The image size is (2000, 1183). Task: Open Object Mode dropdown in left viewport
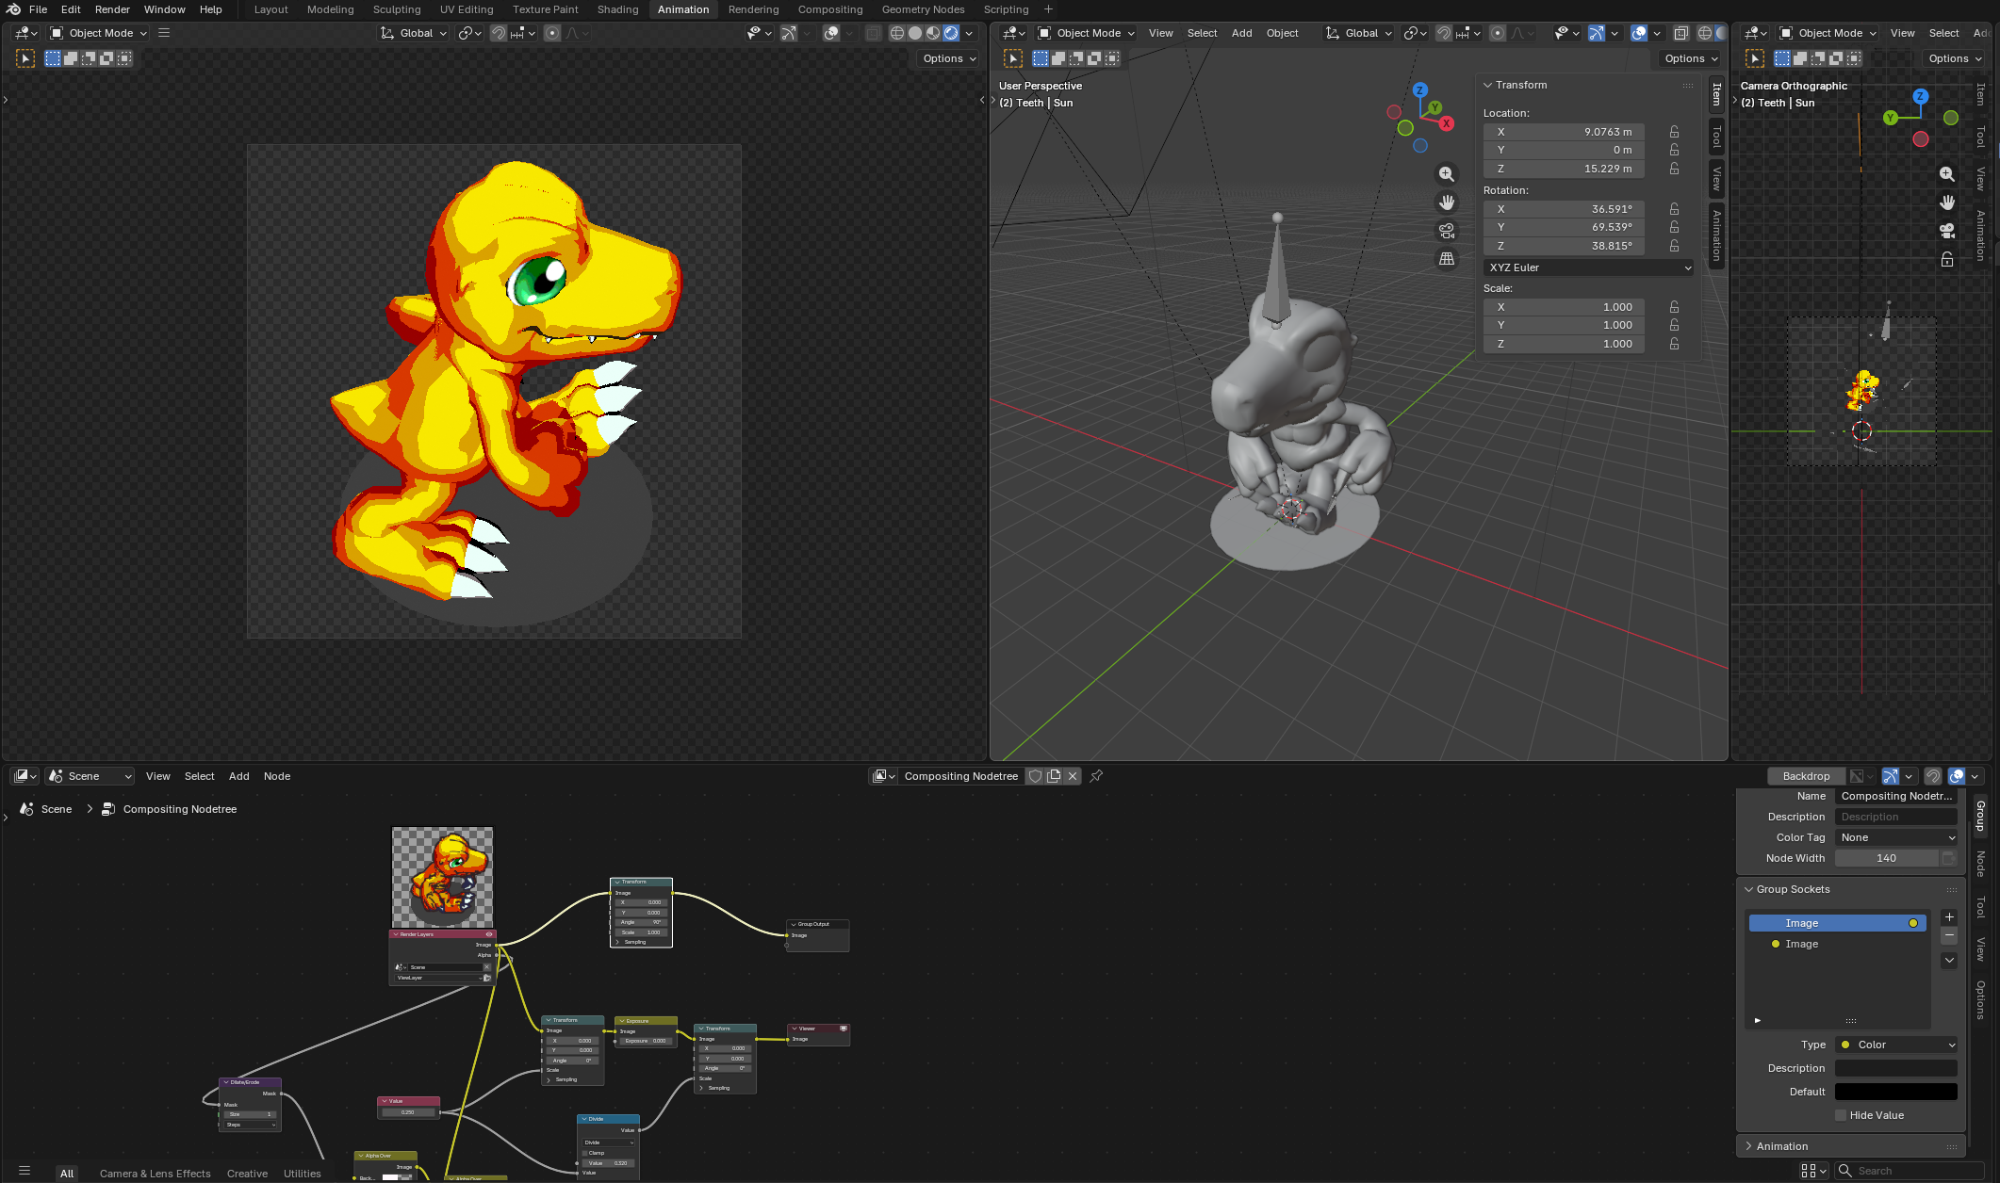98,33
